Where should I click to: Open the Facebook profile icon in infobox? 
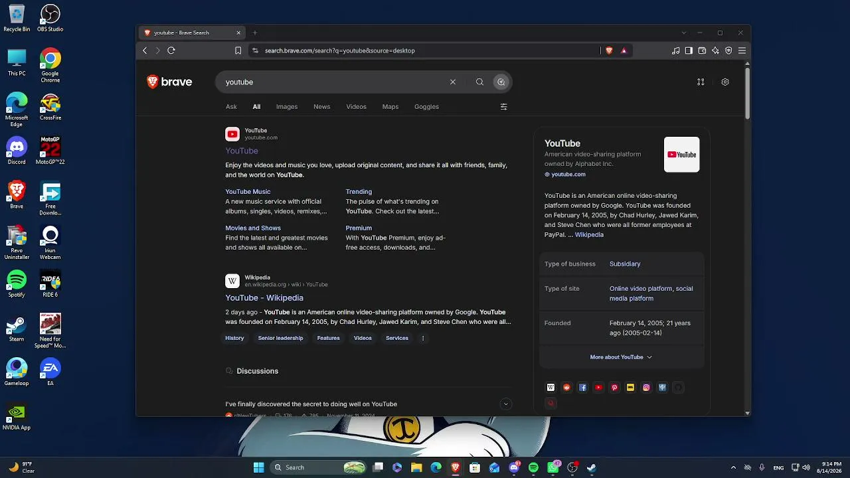click(x=582, y=388)
